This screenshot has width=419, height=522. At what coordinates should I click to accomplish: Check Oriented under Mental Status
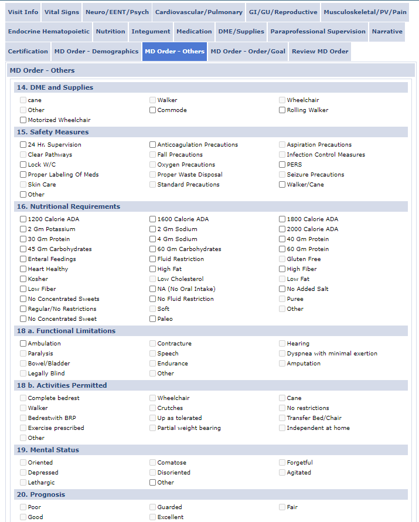[23, 462]
